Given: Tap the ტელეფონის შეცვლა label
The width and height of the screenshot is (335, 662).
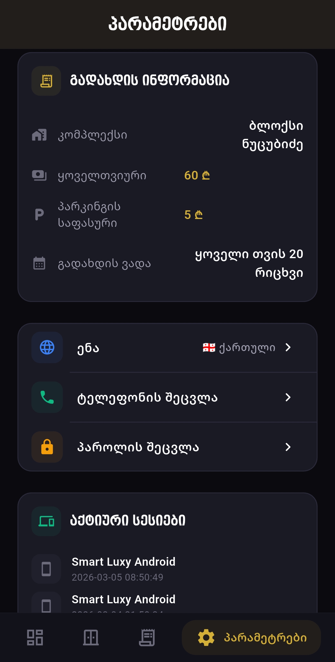Looking at the screenshot, I should [x=147, y=398].
